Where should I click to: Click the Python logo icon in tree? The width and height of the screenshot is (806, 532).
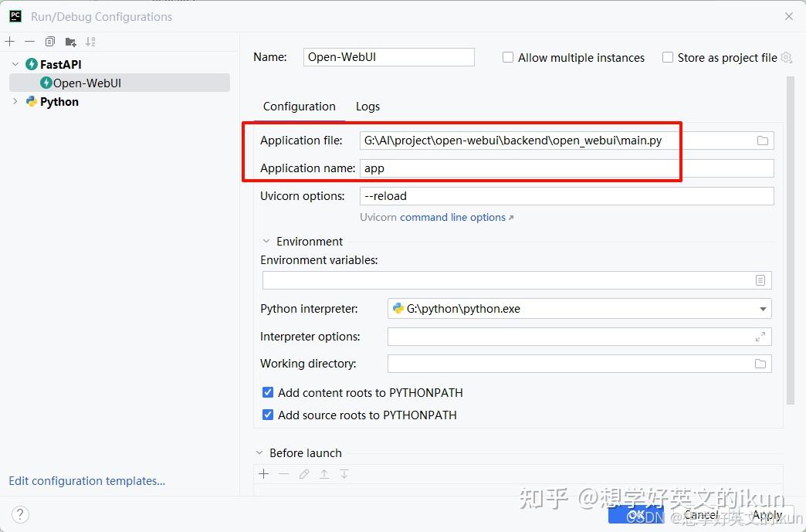32,102
